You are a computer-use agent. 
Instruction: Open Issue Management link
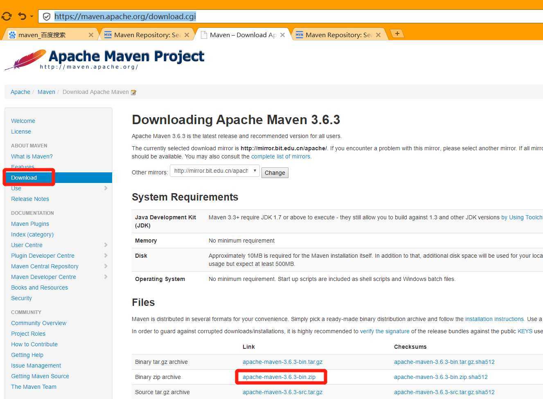(x=36, y=366)
